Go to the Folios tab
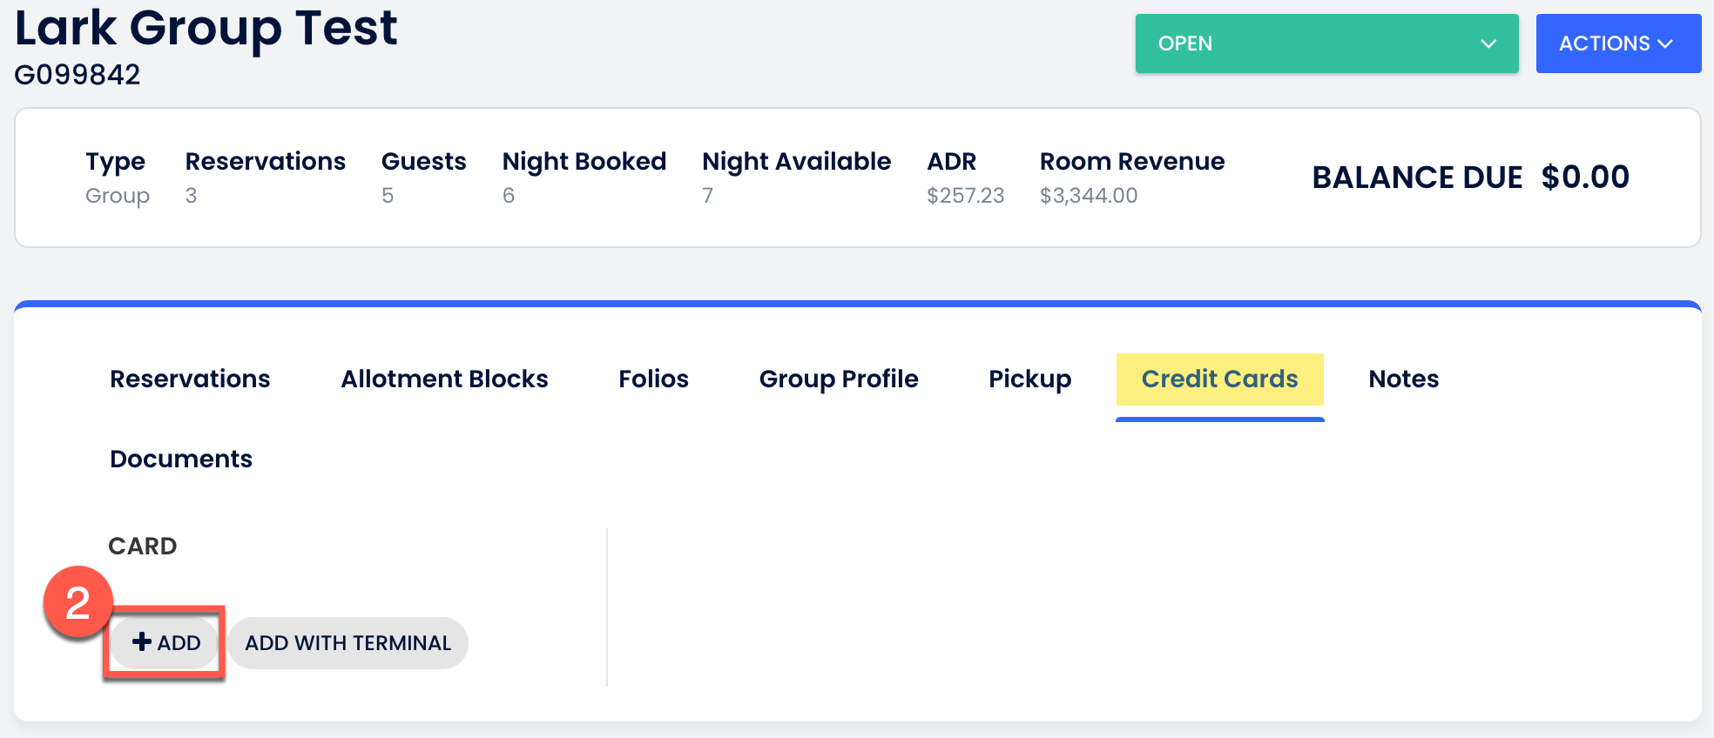1714x738 pixels. click(x=653, y=379)
